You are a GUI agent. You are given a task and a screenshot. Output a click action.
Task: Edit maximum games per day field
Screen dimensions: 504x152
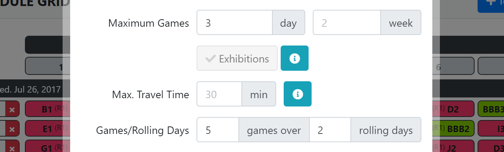(234, 23)
